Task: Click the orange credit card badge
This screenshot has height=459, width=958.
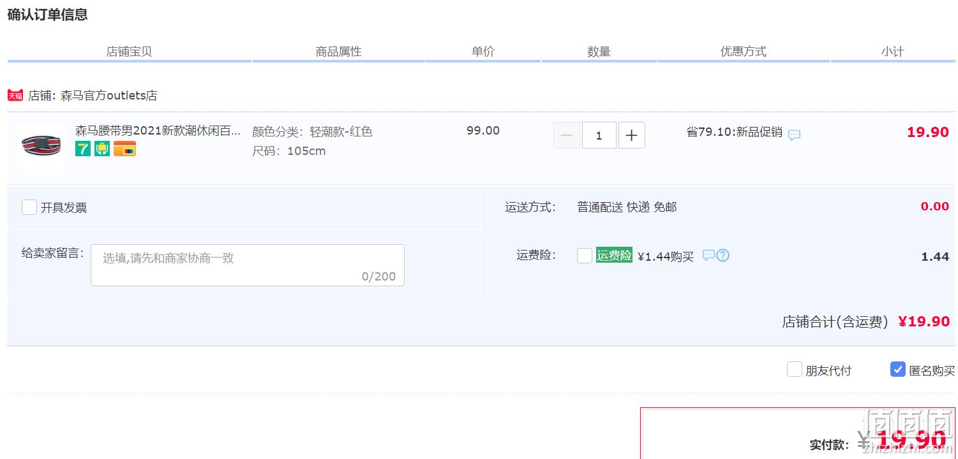Action: [125, 149]
